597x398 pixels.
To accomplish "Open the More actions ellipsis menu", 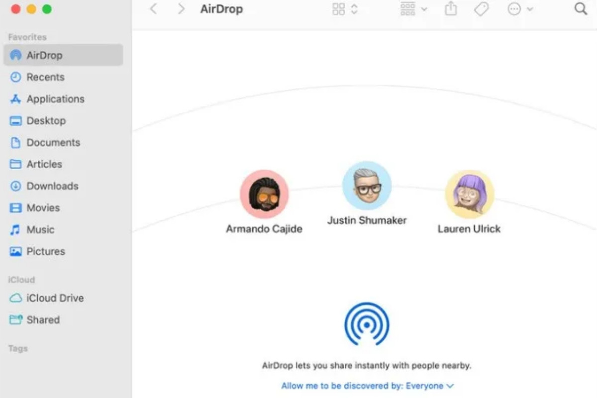I will coord(520,9).
